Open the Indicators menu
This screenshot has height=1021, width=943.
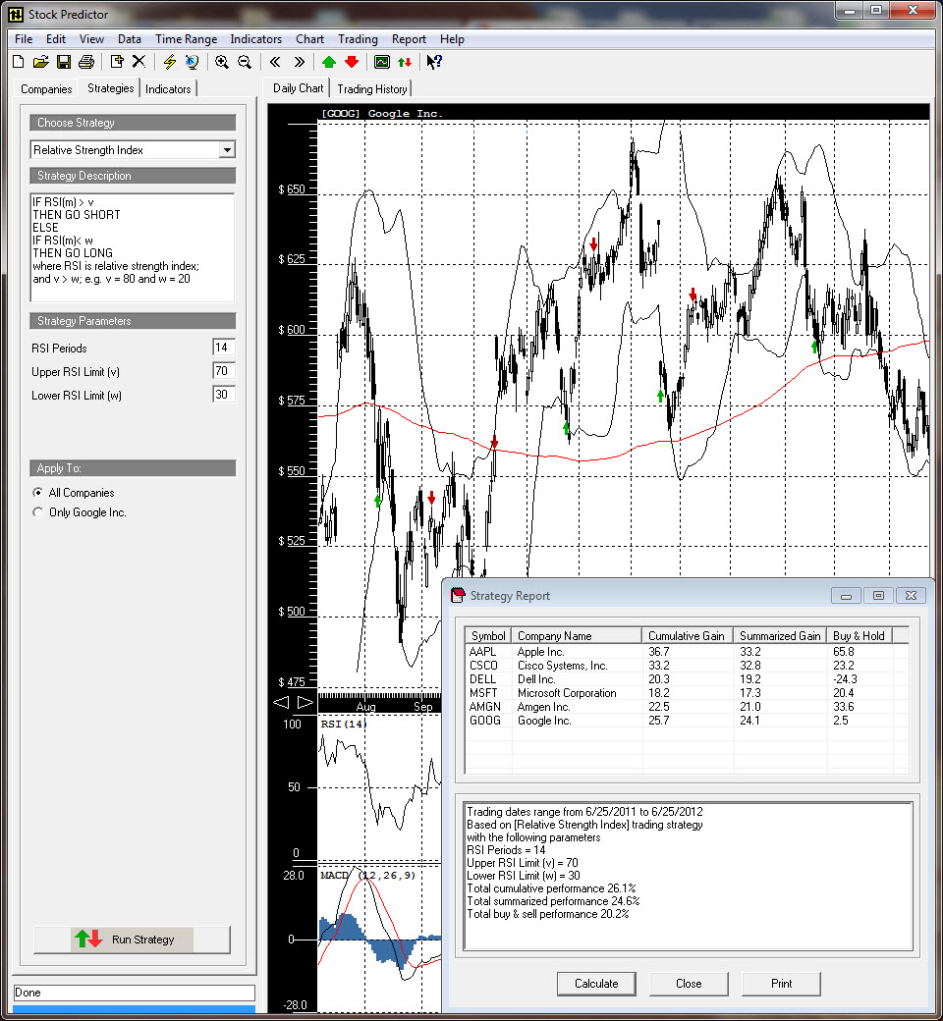click(255, 39)
